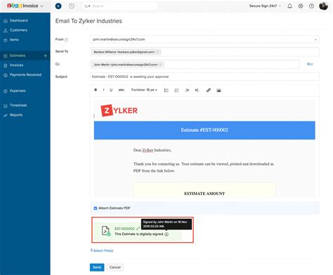
Task: Toggle bold formatting
Action: 96,90
